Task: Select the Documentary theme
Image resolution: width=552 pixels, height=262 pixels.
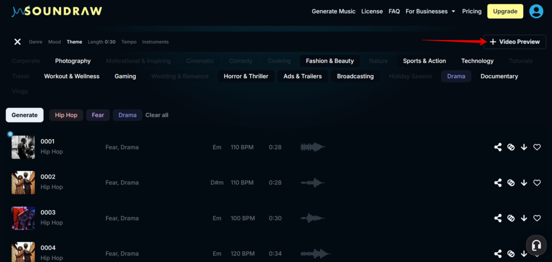Action: point(499,76)
